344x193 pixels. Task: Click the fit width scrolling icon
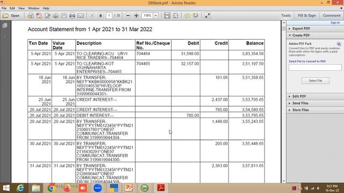tap(167, 16)
